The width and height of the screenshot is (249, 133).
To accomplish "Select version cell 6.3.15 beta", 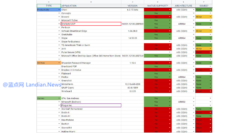I will tap(133, 10).
